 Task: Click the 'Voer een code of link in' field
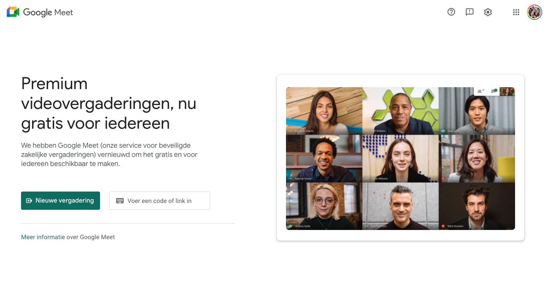point(160,201)
